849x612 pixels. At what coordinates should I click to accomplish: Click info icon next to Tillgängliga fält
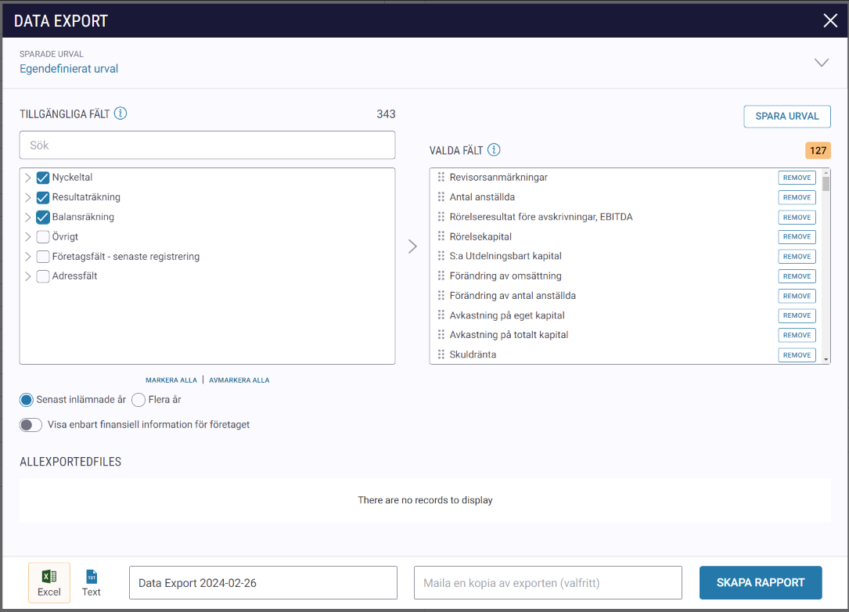point(121,113)
